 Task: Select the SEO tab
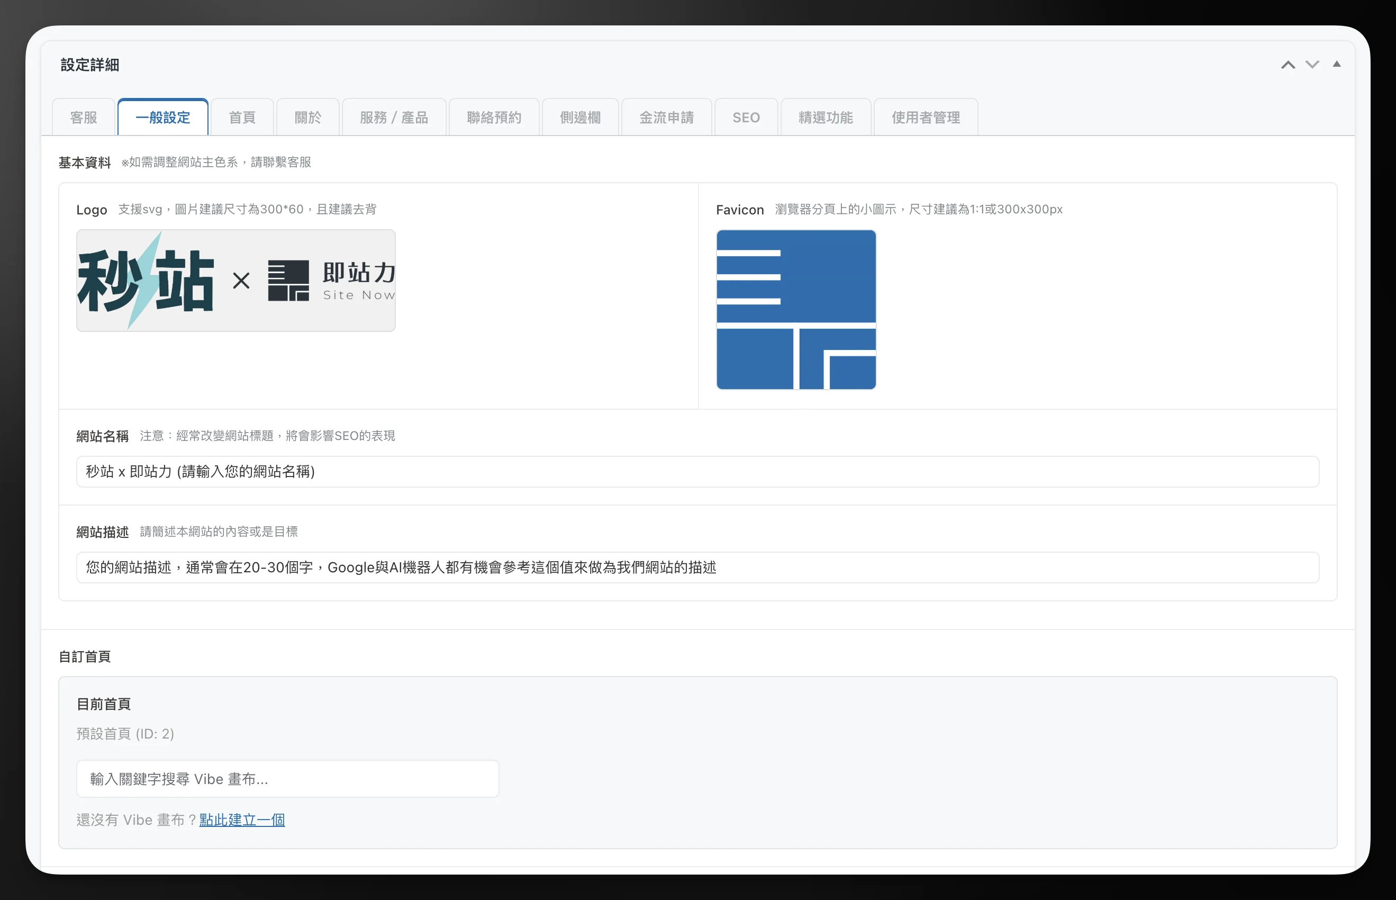[x=746, y=118]
